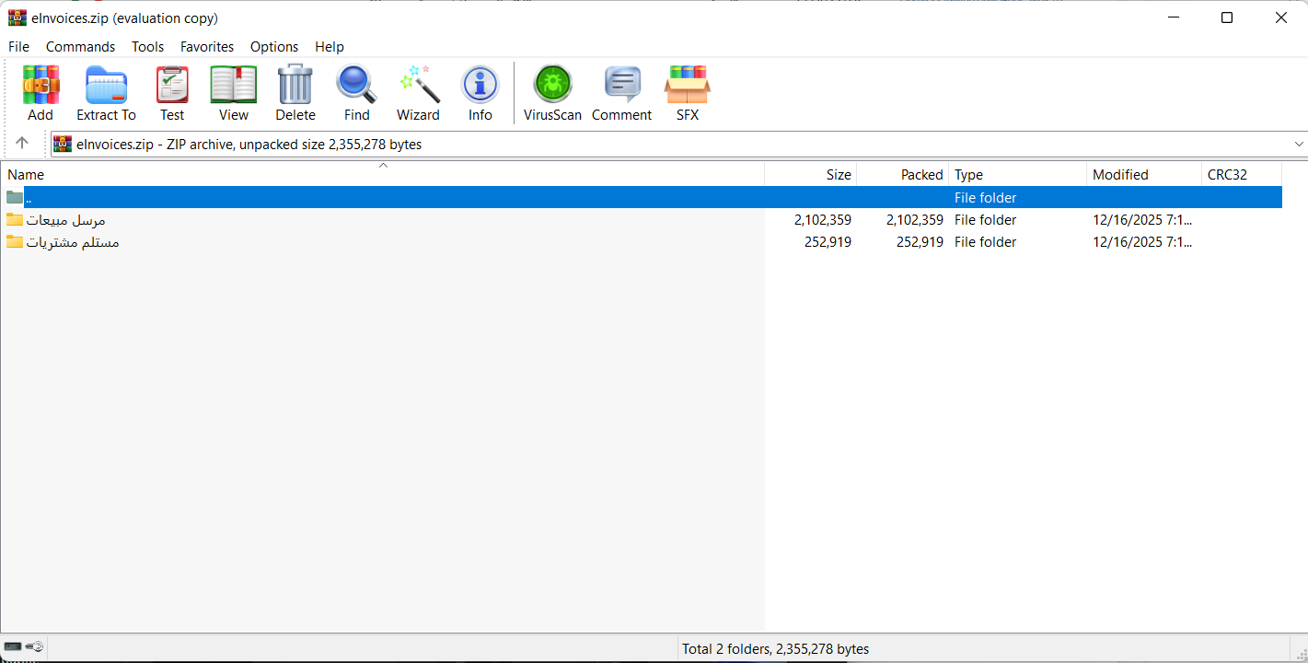Select the مرسل مبيعات folder
This screenshot has height=663, width=1308.
(65, 220)
